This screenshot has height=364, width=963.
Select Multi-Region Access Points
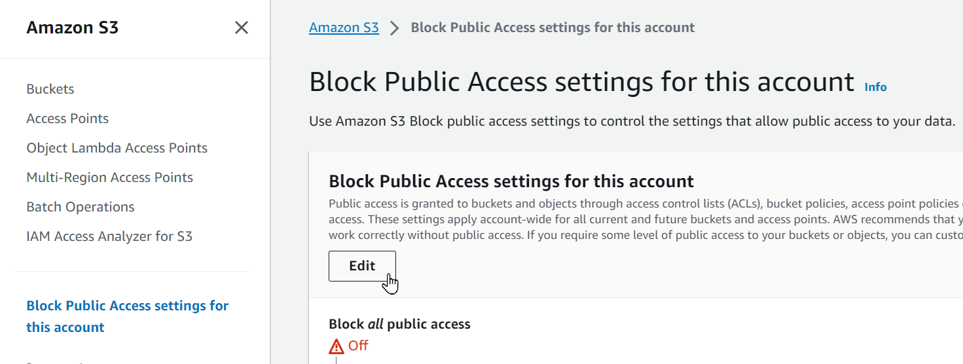pyautogui.click(x=110, y=177)
